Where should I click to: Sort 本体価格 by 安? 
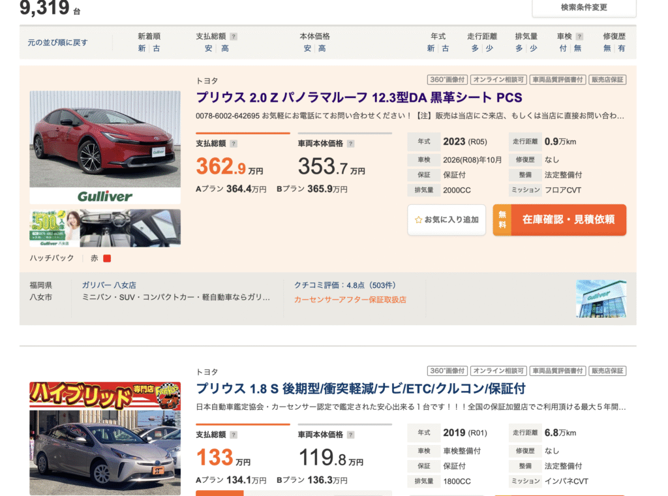pyautogui.click(x=307, y=48)
